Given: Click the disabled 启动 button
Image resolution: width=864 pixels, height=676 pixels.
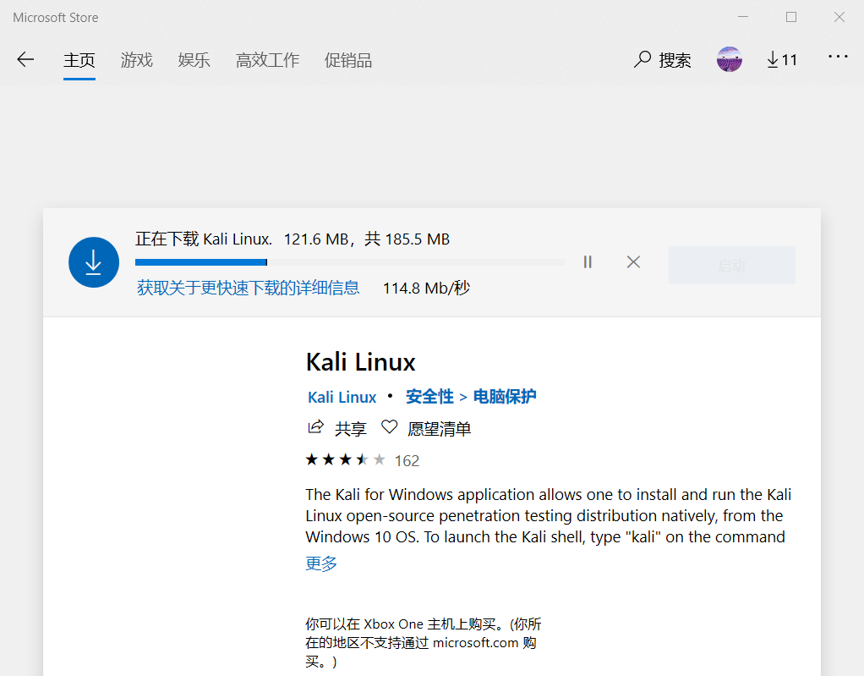Looking at the screenshot, I should coord(732,265).
